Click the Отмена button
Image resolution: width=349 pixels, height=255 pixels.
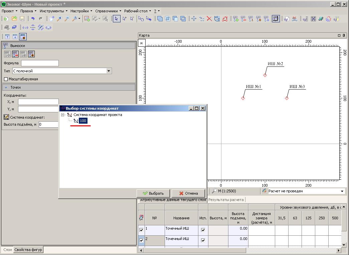pos(188,193)
